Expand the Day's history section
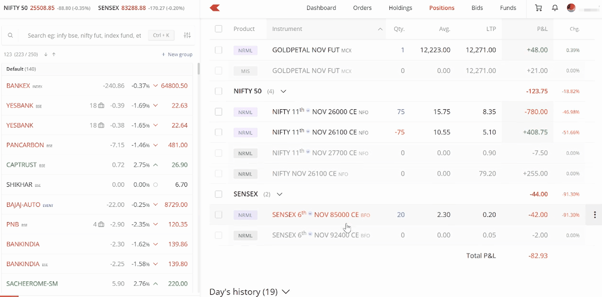Image resolution: width=602 pixels, height=297 pixels. coord(286,292)
